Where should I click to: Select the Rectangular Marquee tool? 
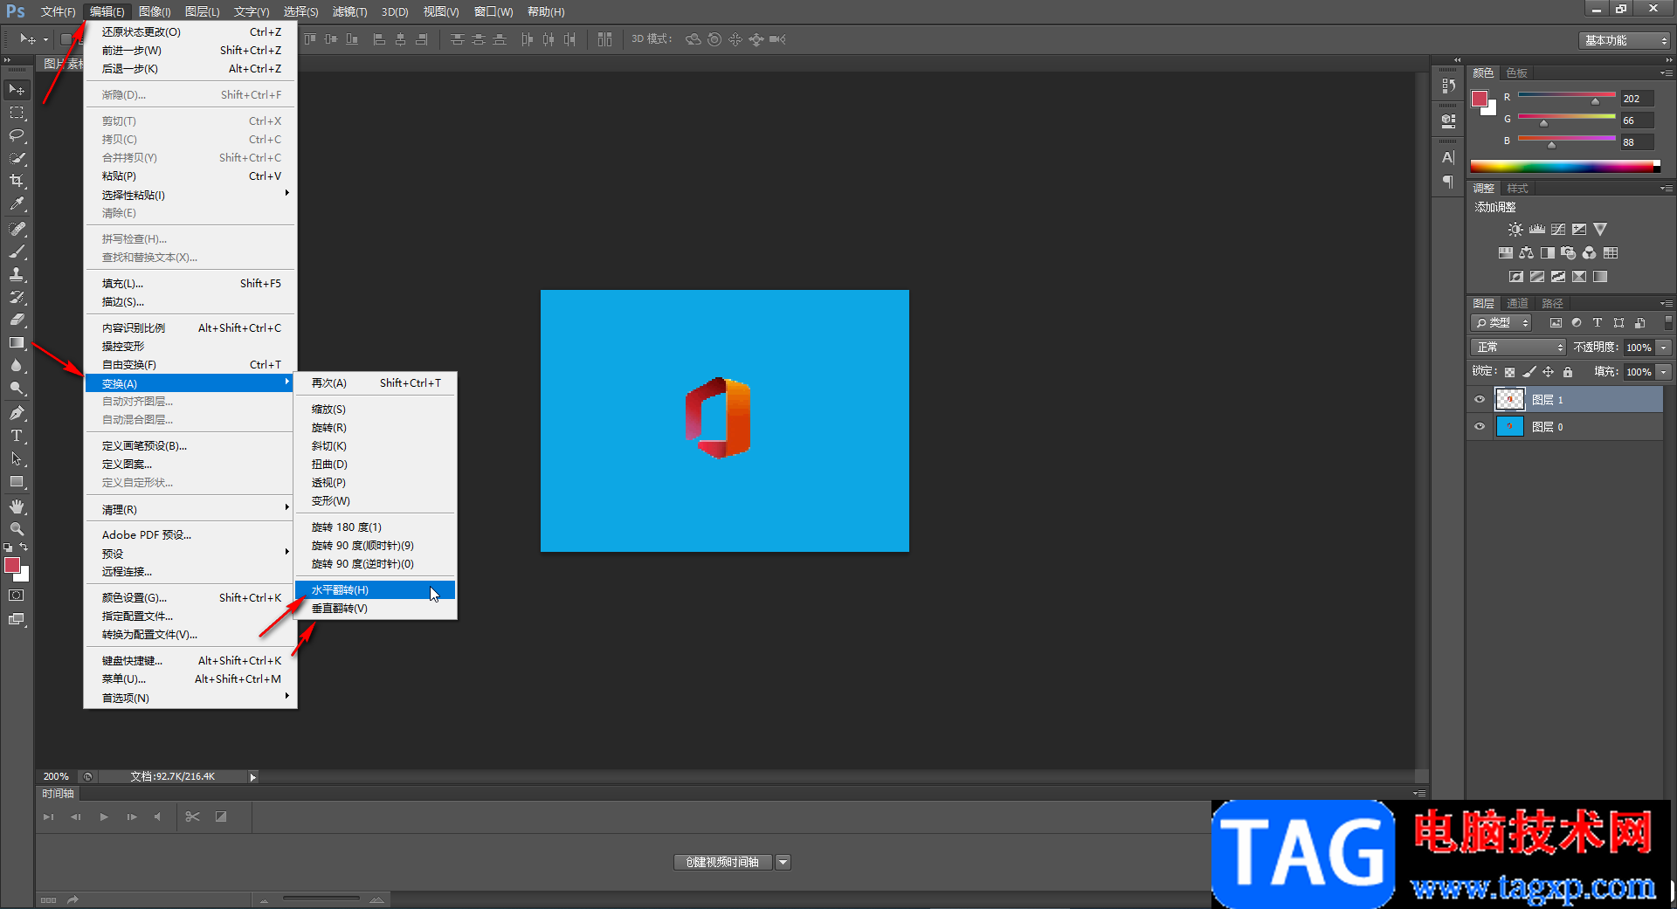[x=17, y=113]
